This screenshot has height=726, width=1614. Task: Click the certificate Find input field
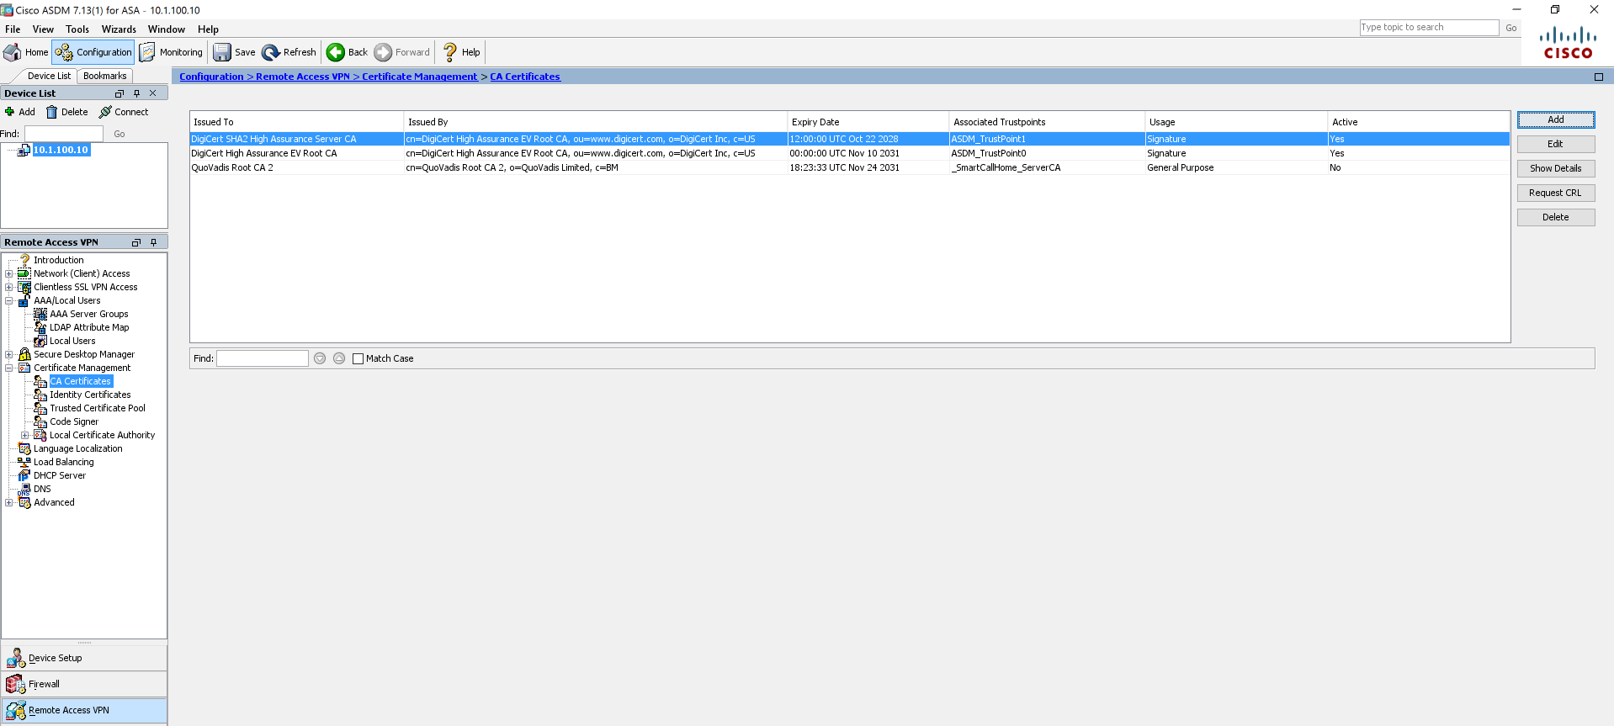tap(263, 358)
